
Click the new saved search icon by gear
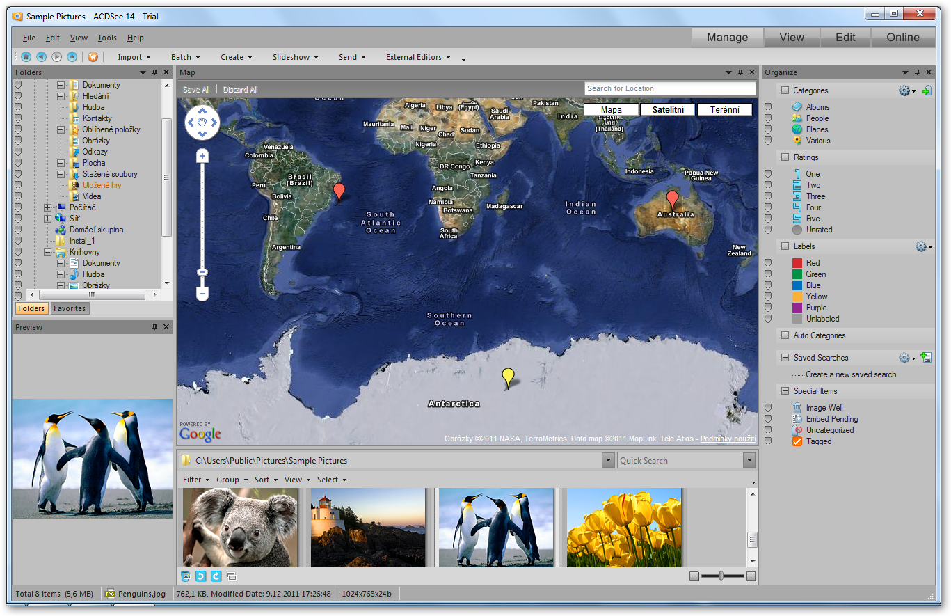(926, 358)
